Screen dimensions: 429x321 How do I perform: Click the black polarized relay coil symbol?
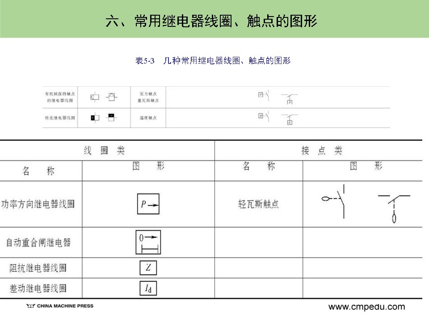(x=95, y=118)
